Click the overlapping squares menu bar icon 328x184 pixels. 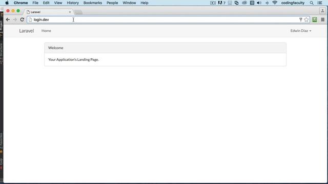pos(236,3)
